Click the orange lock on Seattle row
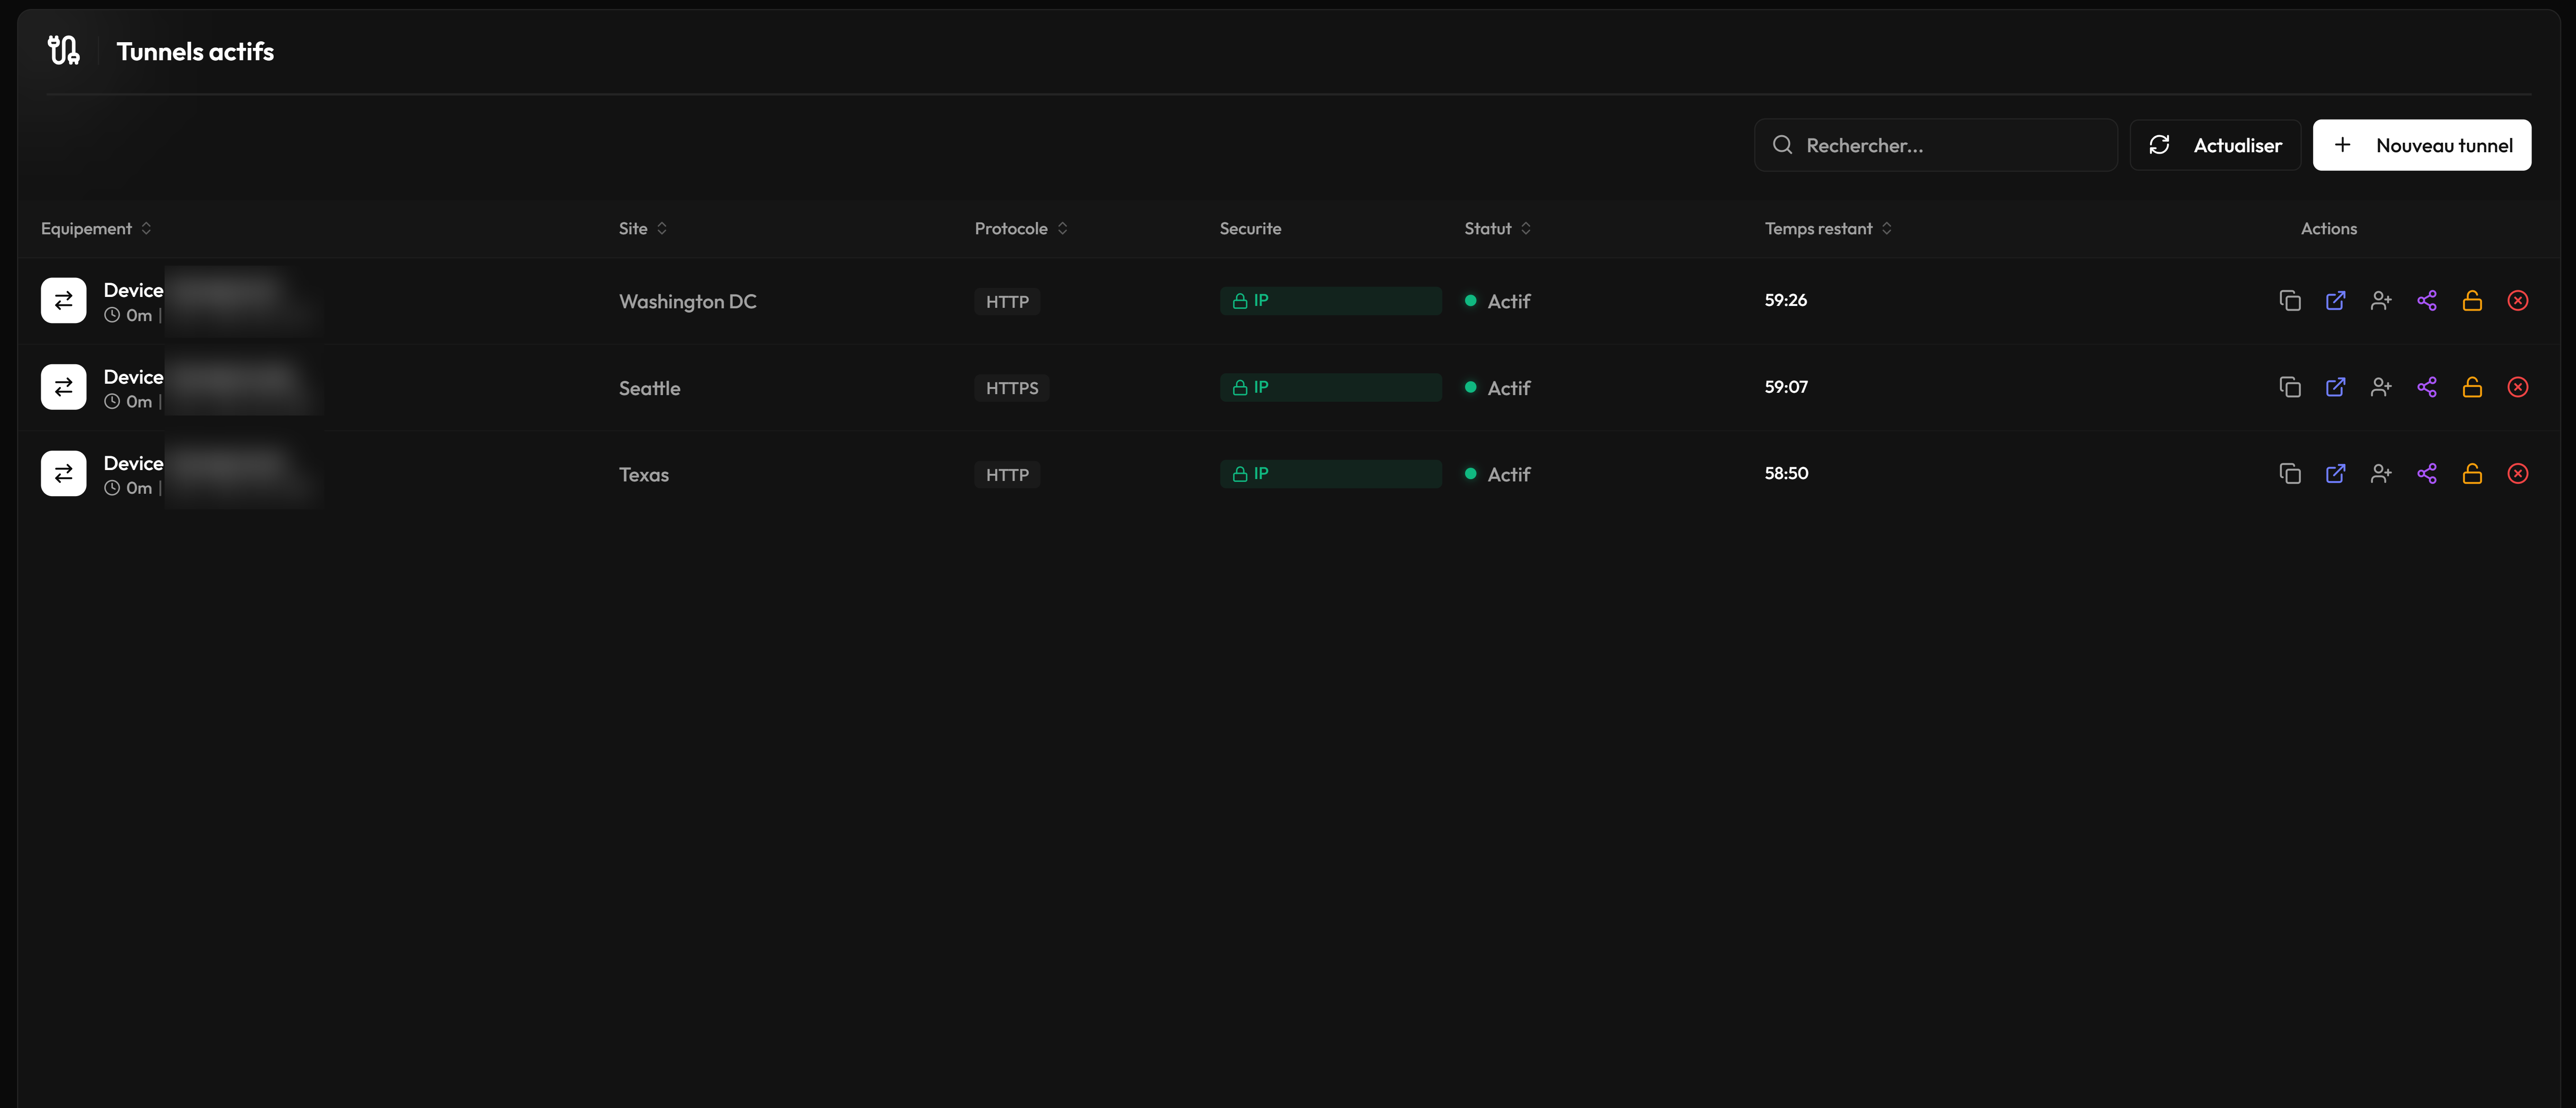The width and height of the screenshot is (2576, 1108). (x=2472, y=387)
